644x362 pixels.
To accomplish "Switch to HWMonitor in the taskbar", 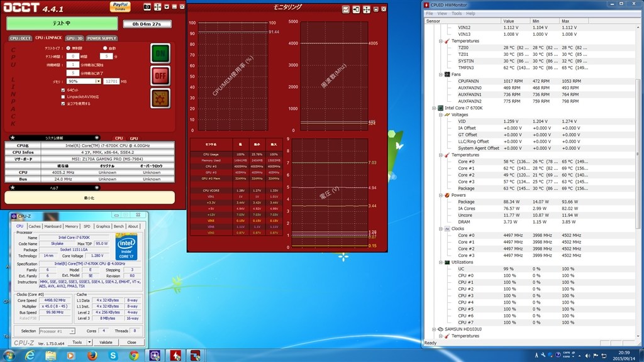I will click(x=175, y=356).
